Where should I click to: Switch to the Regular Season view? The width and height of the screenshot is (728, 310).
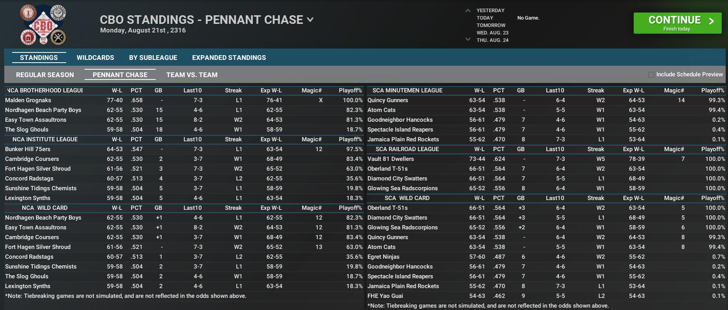(45, 75)
